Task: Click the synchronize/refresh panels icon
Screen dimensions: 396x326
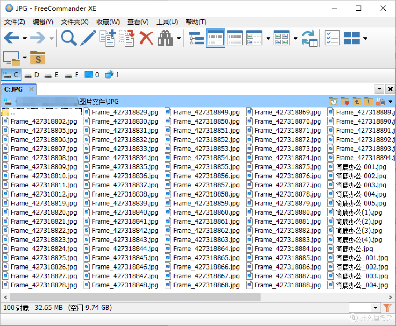Action: tap(309, 38)
